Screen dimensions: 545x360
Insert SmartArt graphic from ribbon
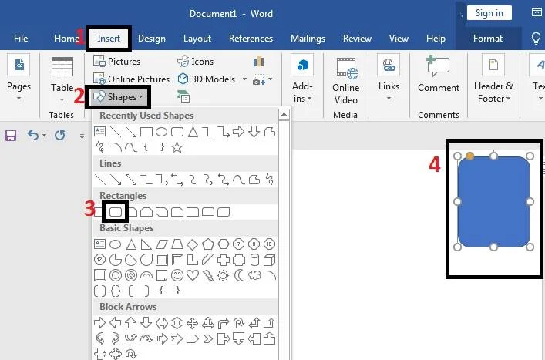pos(183,96)
